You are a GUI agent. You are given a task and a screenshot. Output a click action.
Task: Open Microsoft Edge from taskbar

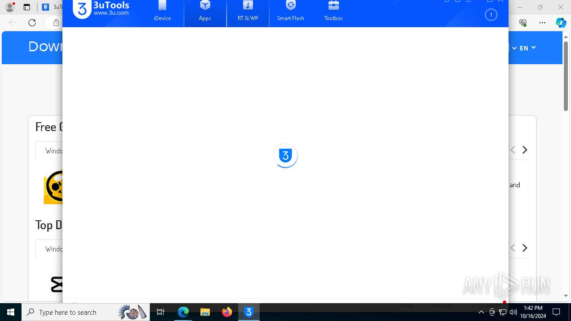(183, 312)
